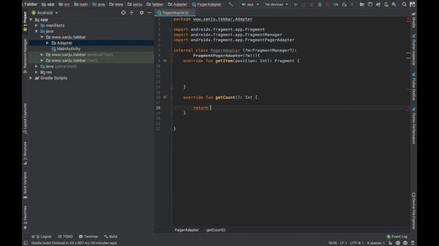Run the app with green play button
Image resolution: width=439 pixels, height=246 pixels.
296,5
